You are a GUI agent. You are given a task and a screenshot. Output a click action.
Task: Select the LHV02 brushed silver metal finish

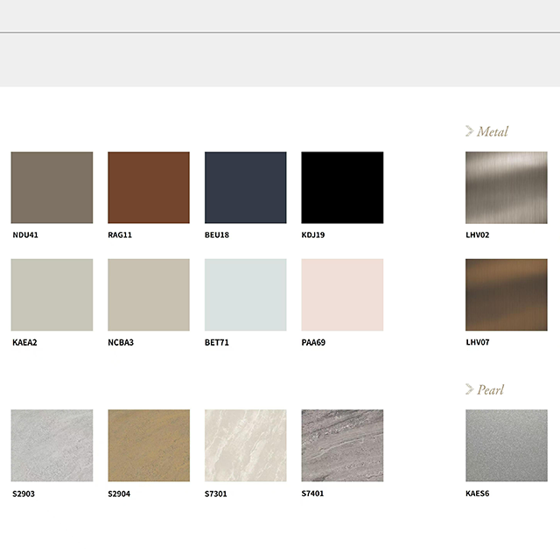[x=506, y=187]
